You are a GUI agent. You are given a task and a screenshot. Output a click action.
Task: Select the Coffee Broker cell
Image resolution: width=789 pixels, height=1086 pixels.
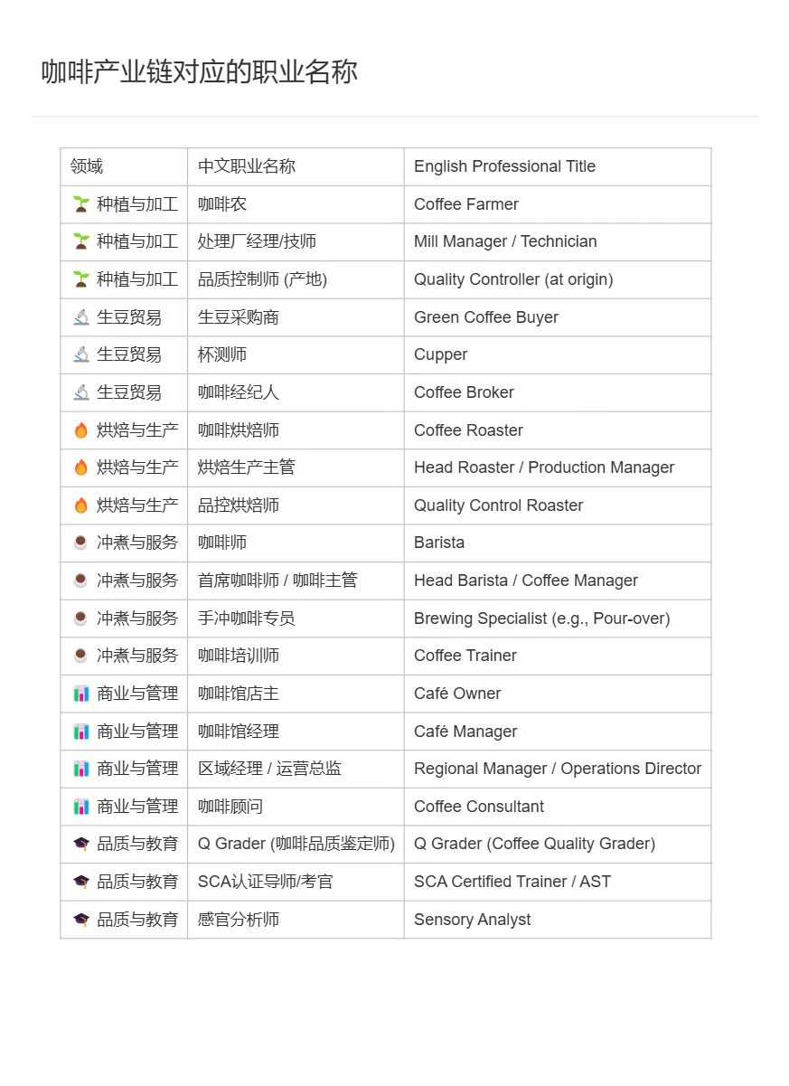(558, 392)
